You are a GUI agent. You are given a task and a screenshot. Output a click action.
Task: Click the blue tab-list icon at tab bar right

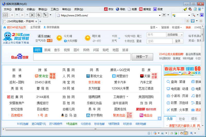click(x=193, y=21)
